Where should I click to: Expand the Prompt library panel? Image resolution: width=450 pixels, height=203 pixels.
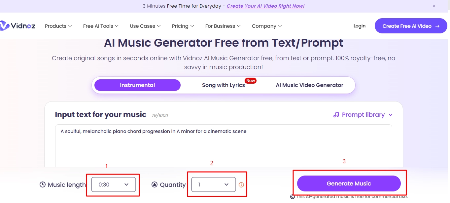[363, 114]
